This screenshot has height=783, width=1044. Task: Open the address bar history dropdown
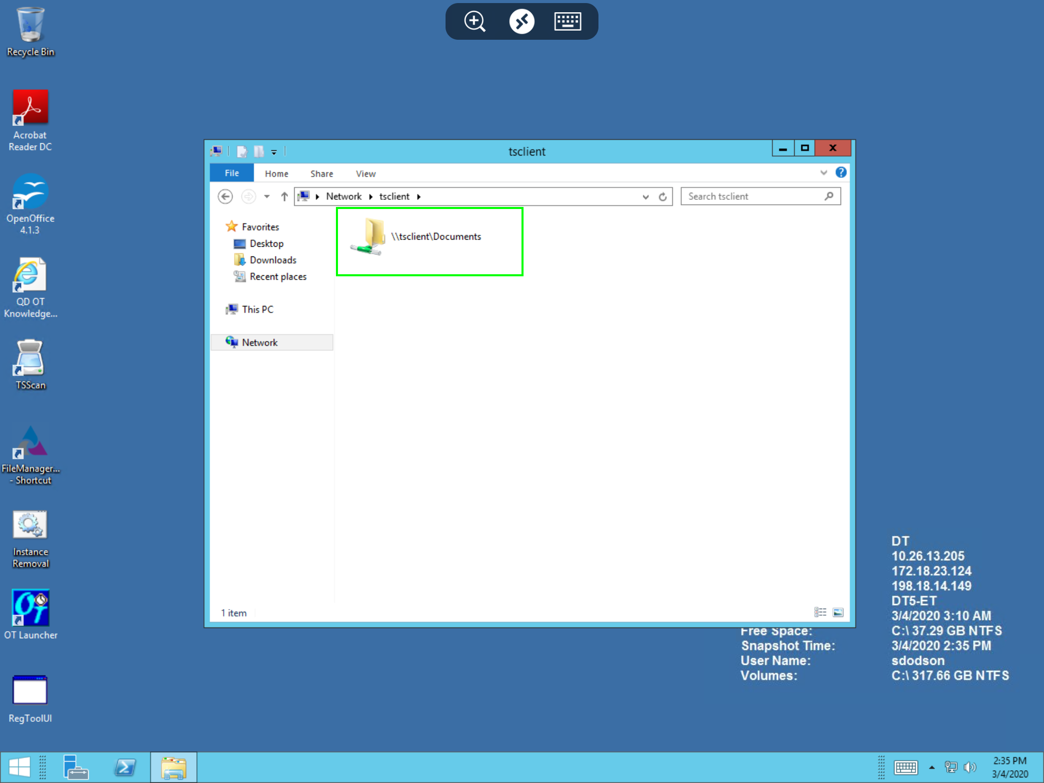(645, 197)
